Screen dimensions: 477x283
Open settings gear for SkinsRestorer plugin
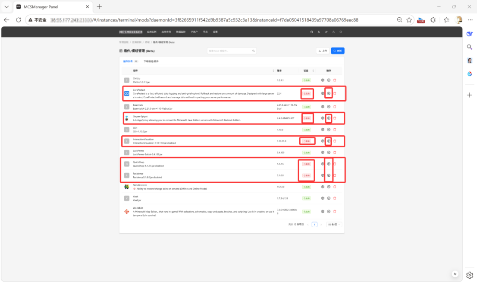point(323,187)
